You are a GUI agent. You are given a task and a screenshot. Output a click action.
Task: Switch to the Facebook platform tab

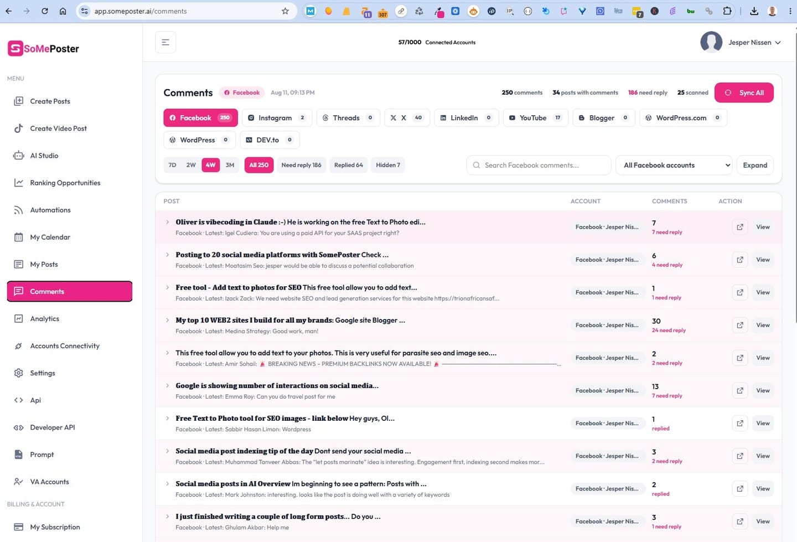pos(200,118)
